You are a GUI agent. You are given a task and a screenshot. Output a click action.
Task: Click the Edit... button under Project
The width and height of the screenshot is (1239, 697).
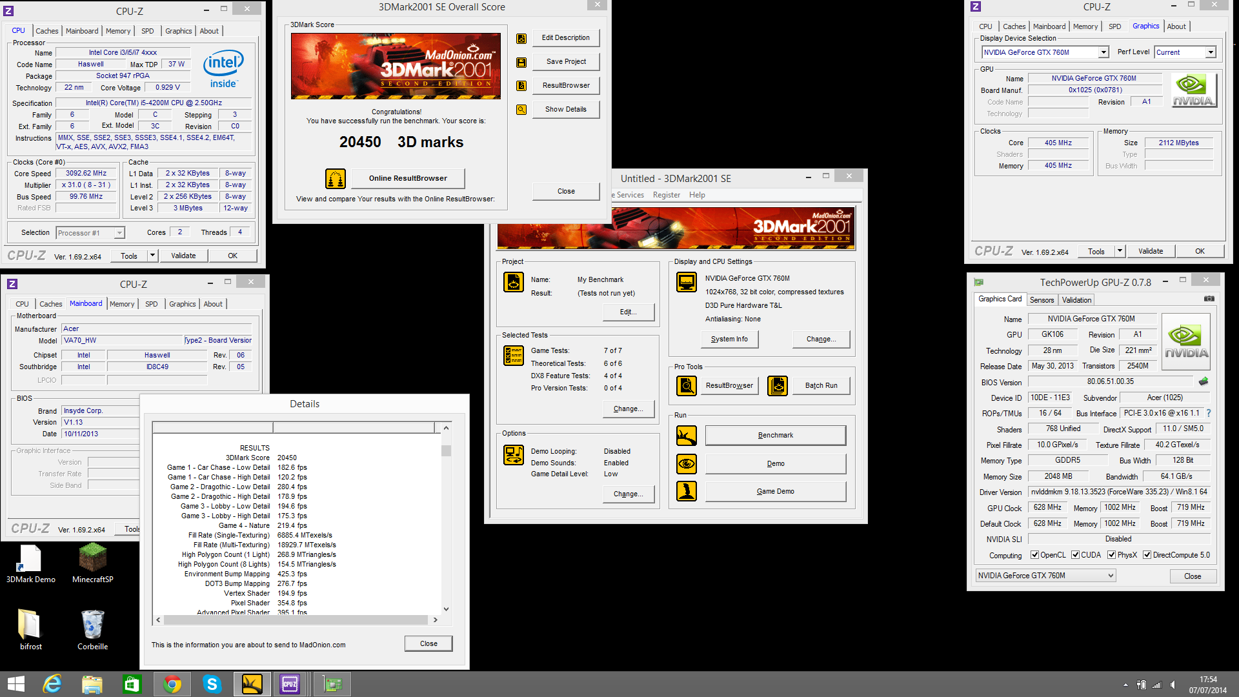coord(628,312)
